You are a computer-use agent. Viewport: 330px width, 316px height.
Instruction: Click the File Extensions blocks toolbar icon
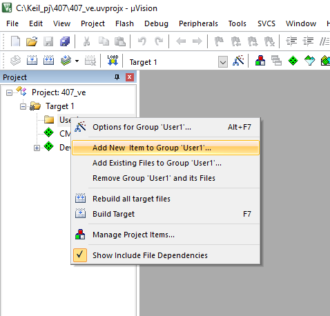(260, 61)
